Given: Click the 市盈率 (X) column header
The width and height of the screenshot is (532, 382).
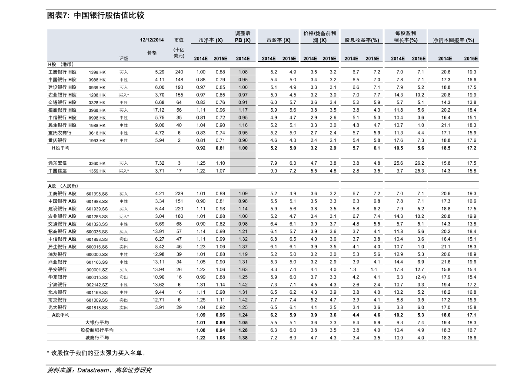Looking at the screenshot, I should click(278, 40).
